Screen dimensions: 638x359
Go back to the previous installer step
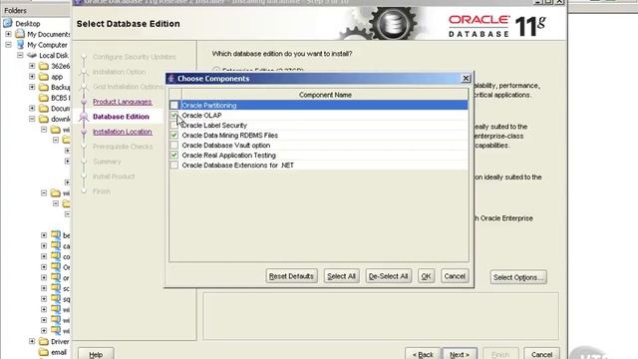(423, 355)
